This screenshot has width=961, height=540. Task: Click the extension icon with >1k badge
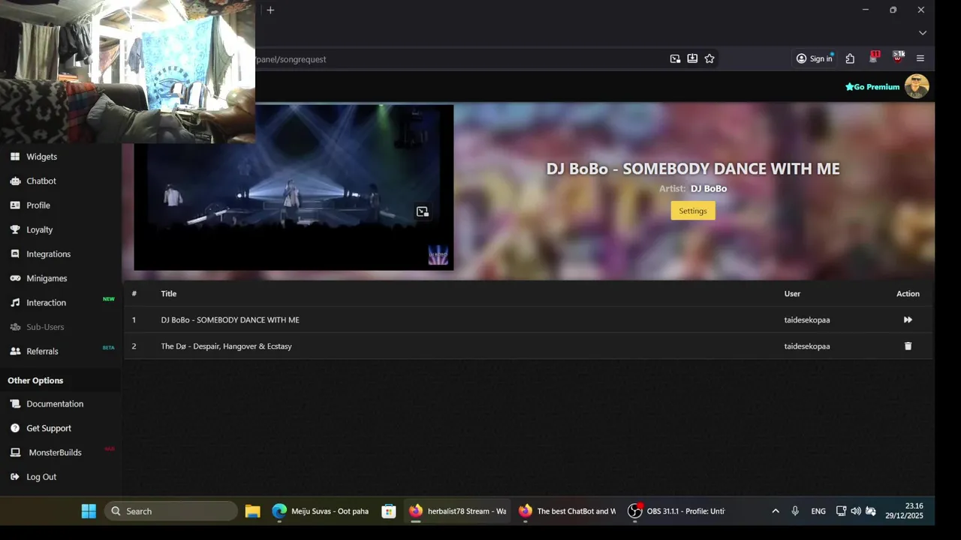pyautogui.click(x=898, y=58)
